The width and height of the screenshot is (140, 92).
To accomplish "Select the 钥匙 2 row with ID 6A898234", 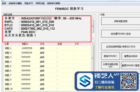I will (x=47, y=53).
